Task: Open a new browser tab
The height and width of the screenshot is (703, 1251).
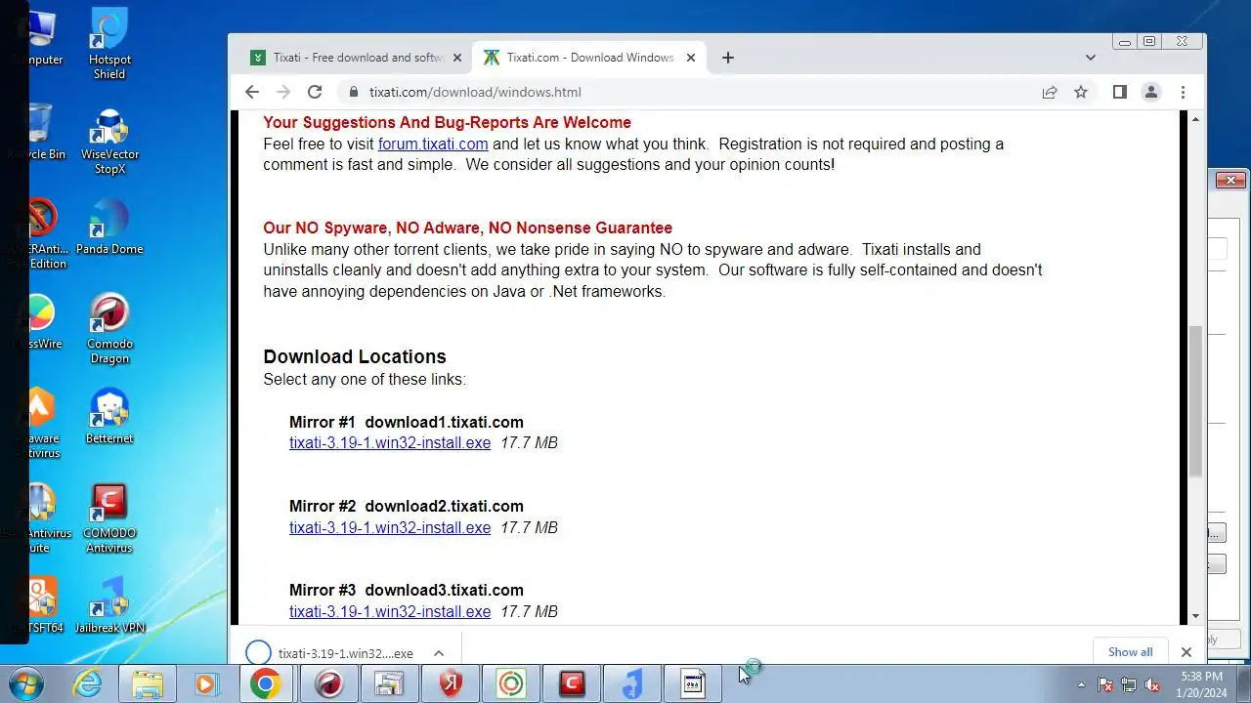Action: click(x=727, y=58)
